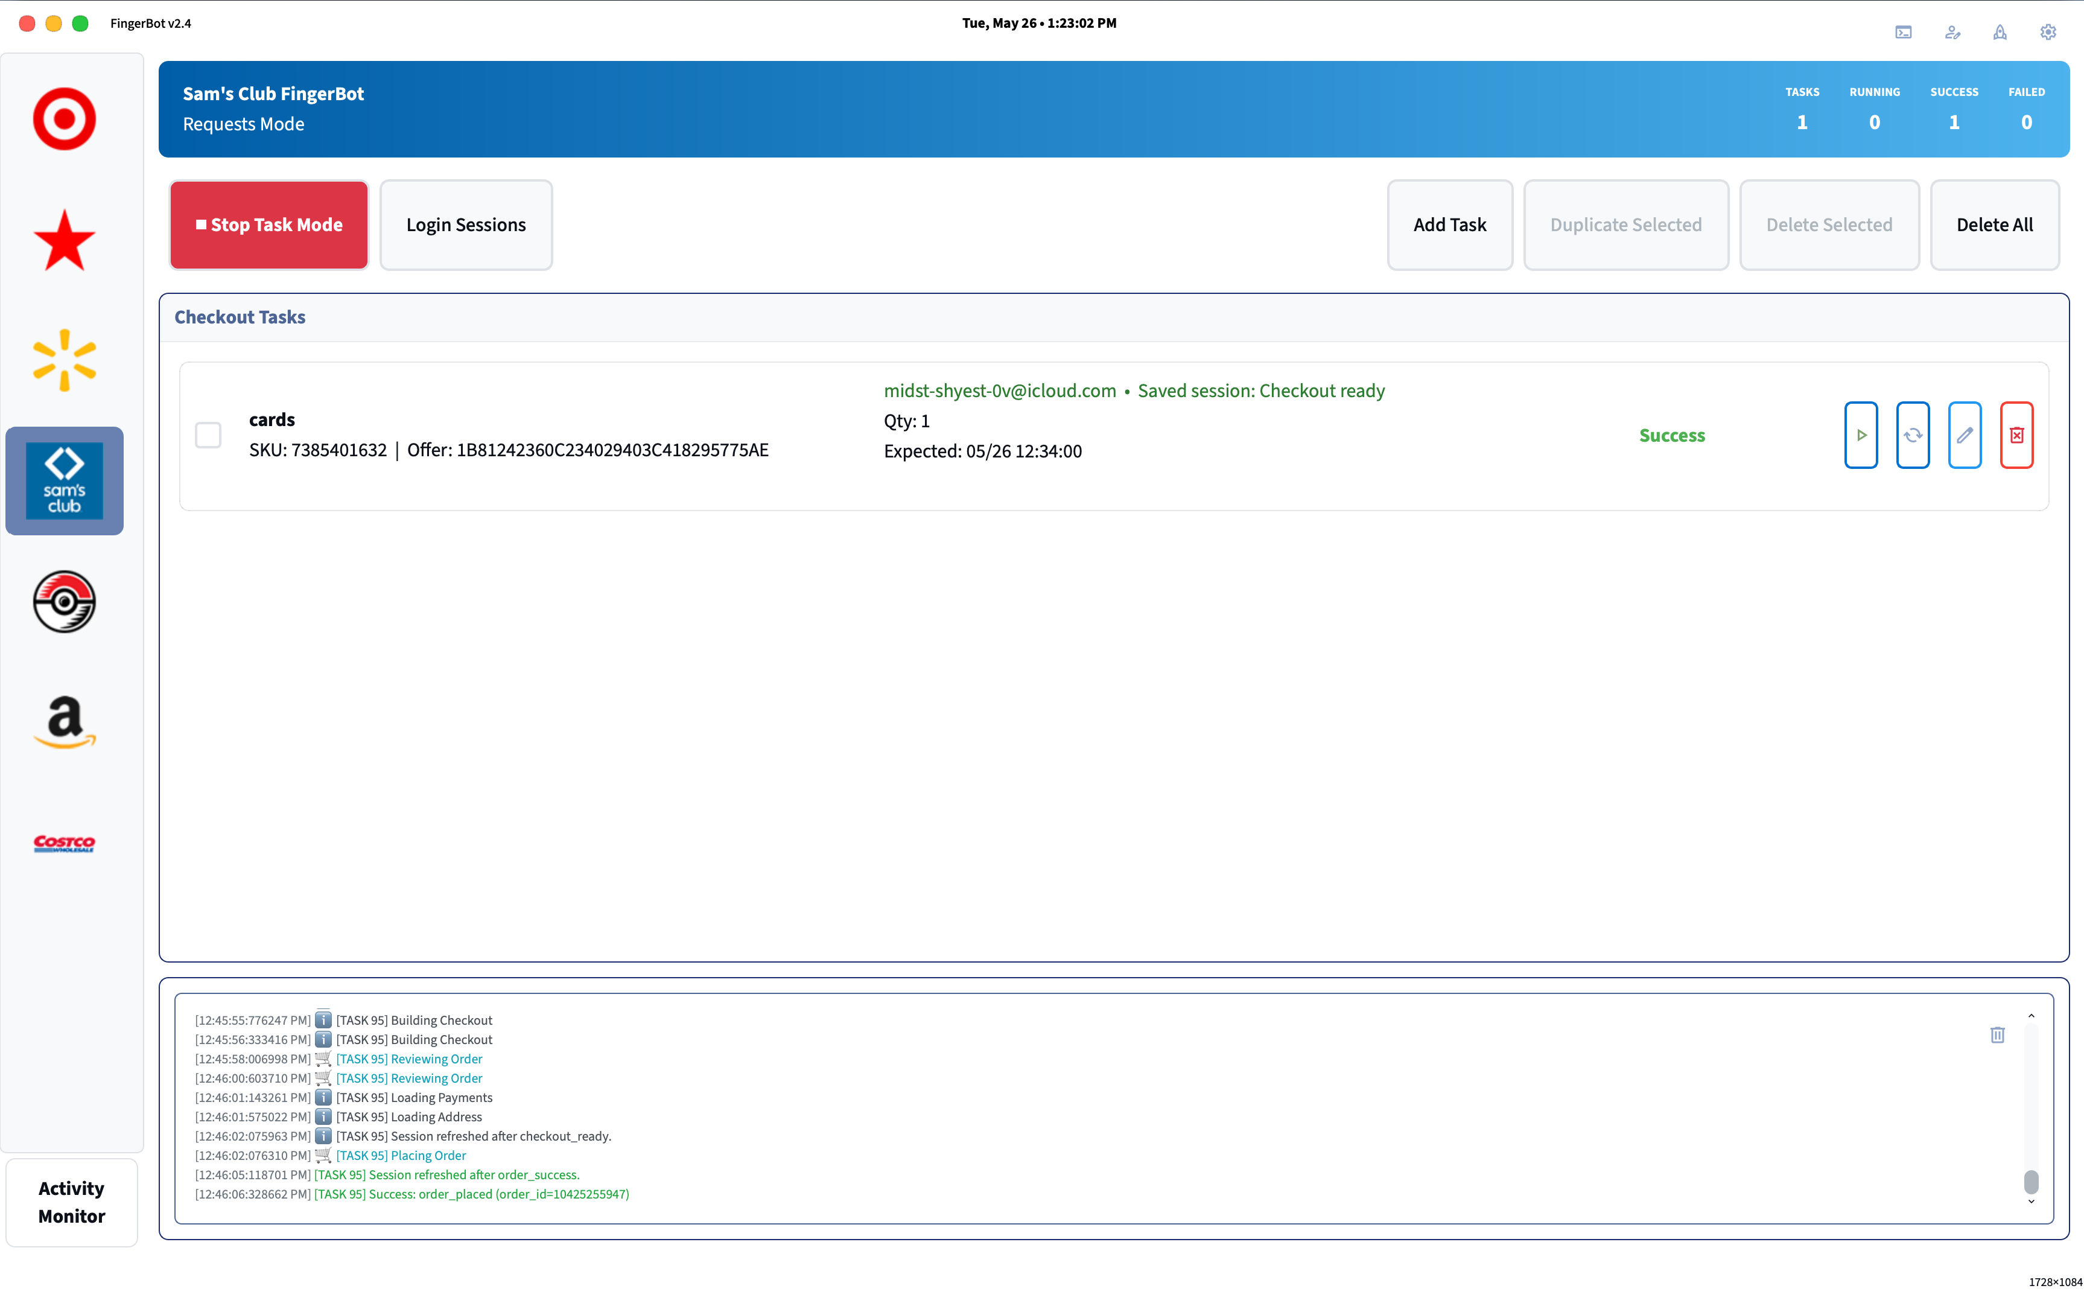The image size is (2084, 1309).
Task: Click the midst-shyest-0v@icloud.com email text
Action: 1000,391
